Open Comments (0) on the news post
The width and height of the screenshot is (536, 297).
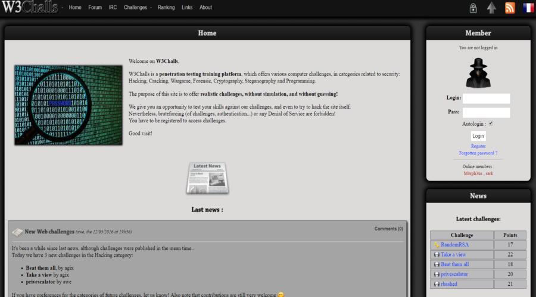pos(389,229)
